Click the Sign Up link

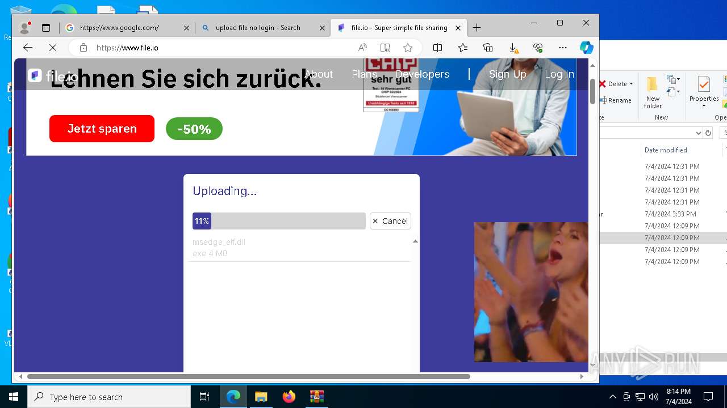pos(507,74)
